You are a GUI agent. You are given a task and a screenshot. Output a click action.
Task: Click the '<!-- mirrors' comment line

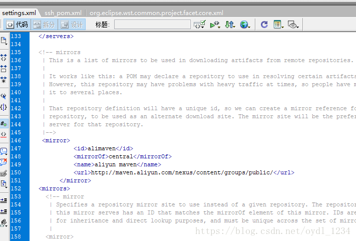pos(60,52)
